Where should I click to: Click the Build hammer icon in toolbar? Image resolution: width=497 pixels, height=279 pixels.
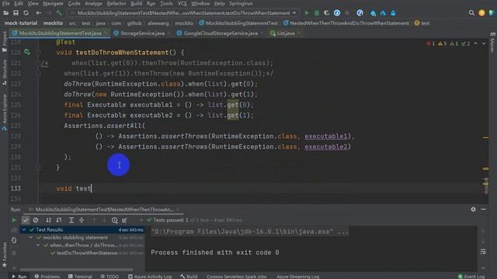[x=59, y=13]
